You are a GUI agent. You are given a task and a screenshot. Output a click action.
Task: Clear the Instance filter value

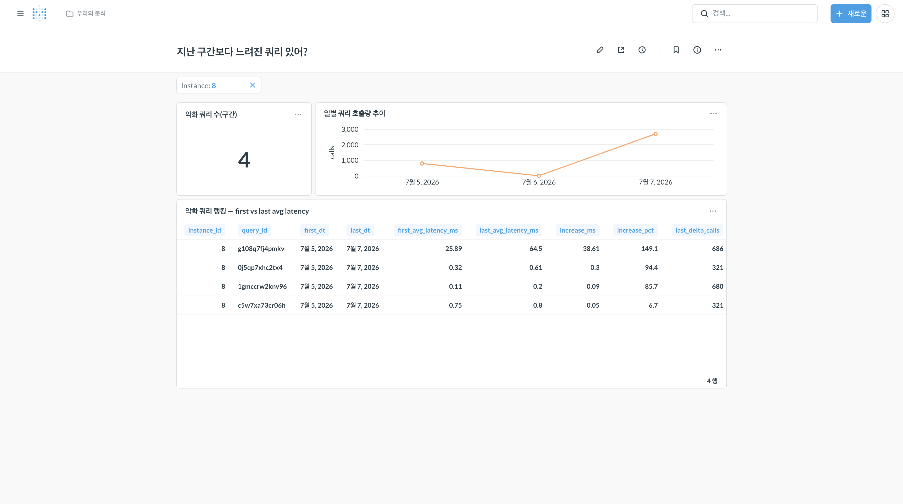[x=252, y=85]
